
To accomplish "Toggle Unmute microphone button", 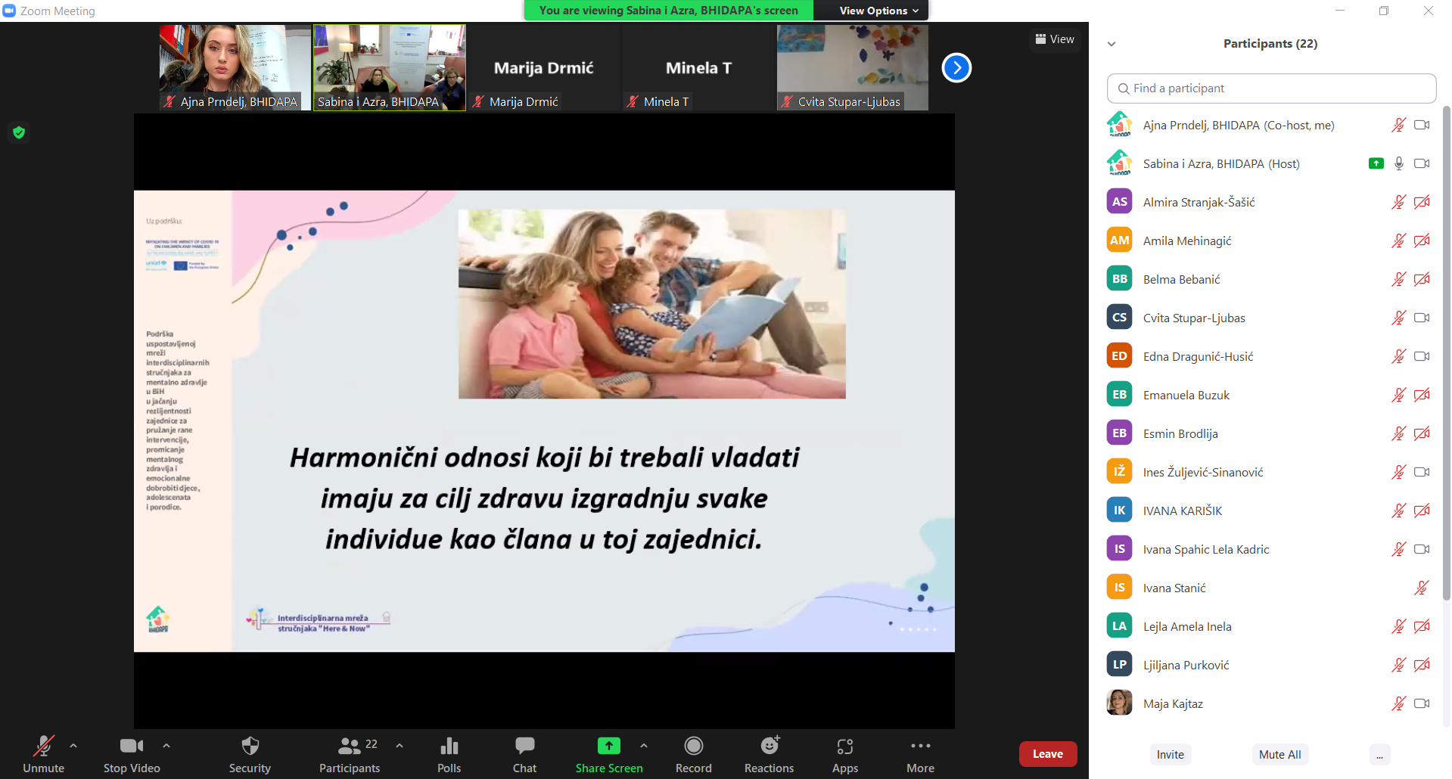I will point(43,746).
